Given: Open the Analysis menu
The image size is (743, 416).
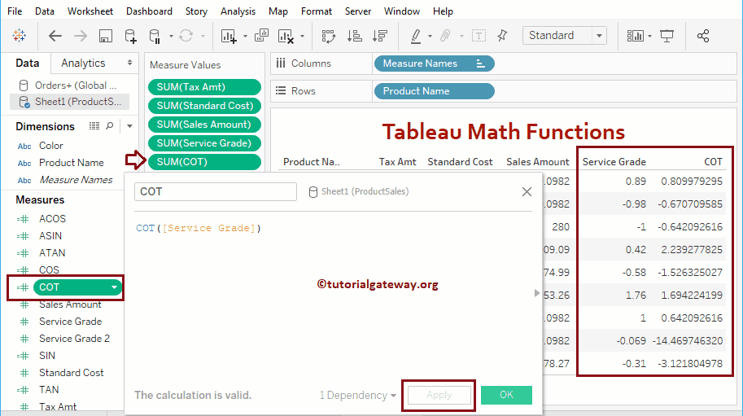Looking at the screenshot, I should coord(238,11).
